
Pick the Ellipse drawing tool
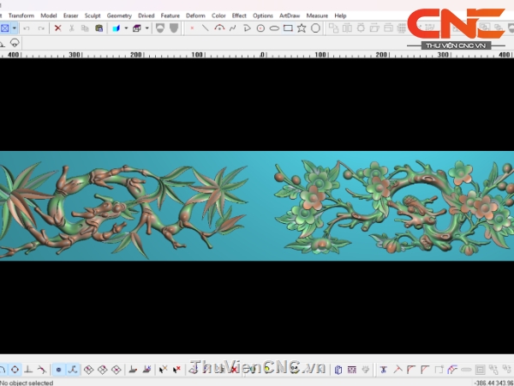pyautogui.click(x=274, y=28)
